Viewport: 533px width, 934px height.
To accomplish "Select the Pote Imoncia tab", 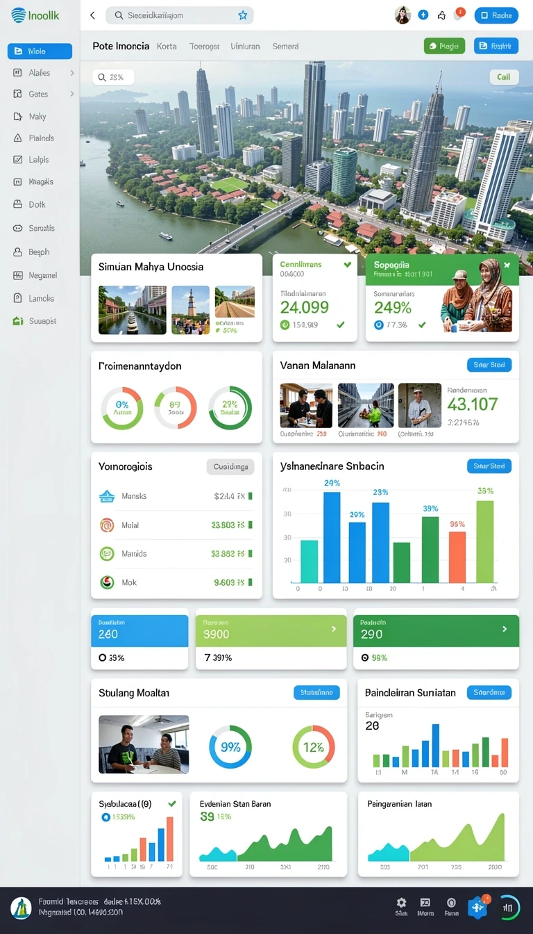I will coord(121,46).
